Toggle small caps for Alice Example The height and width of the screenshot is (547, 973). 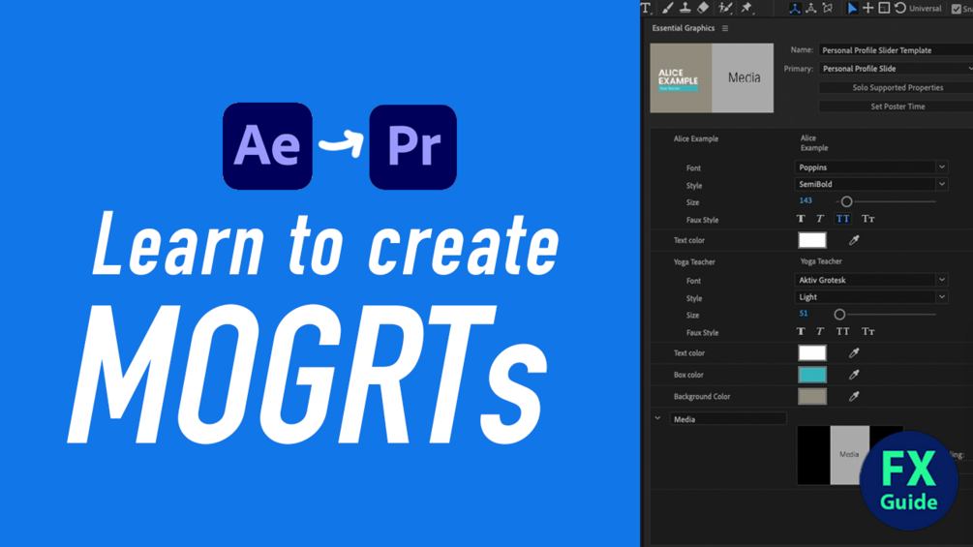point(868,219)
